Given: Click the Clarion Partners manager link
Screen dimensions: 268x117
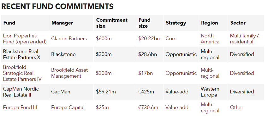Looking at the screenshot, I should [69, 39].
